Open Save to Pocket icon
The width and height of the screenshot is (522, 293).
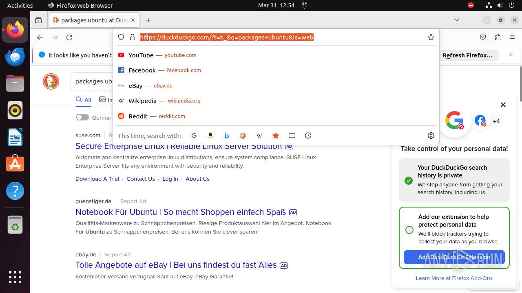(483, 37)
